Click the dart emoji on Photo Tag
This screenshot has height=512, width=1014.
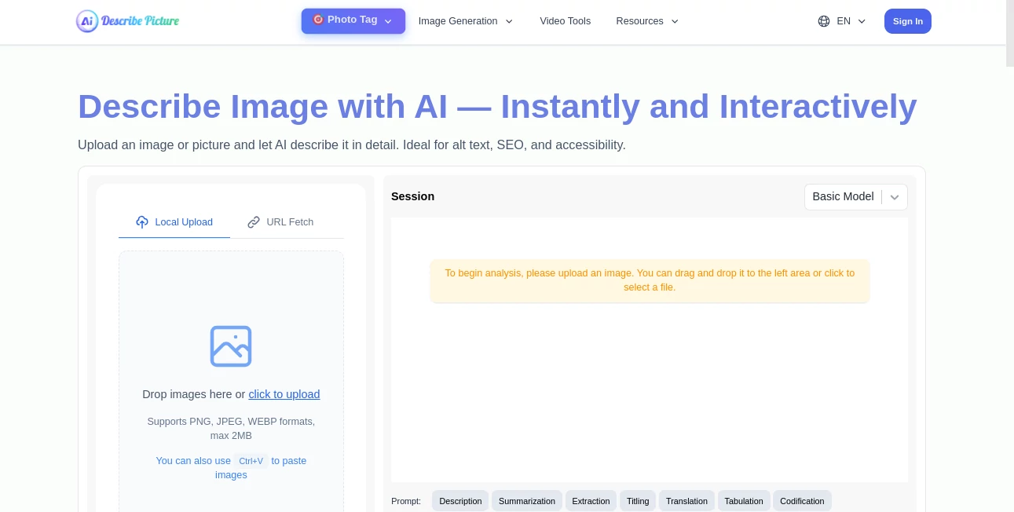coord(318,19)
